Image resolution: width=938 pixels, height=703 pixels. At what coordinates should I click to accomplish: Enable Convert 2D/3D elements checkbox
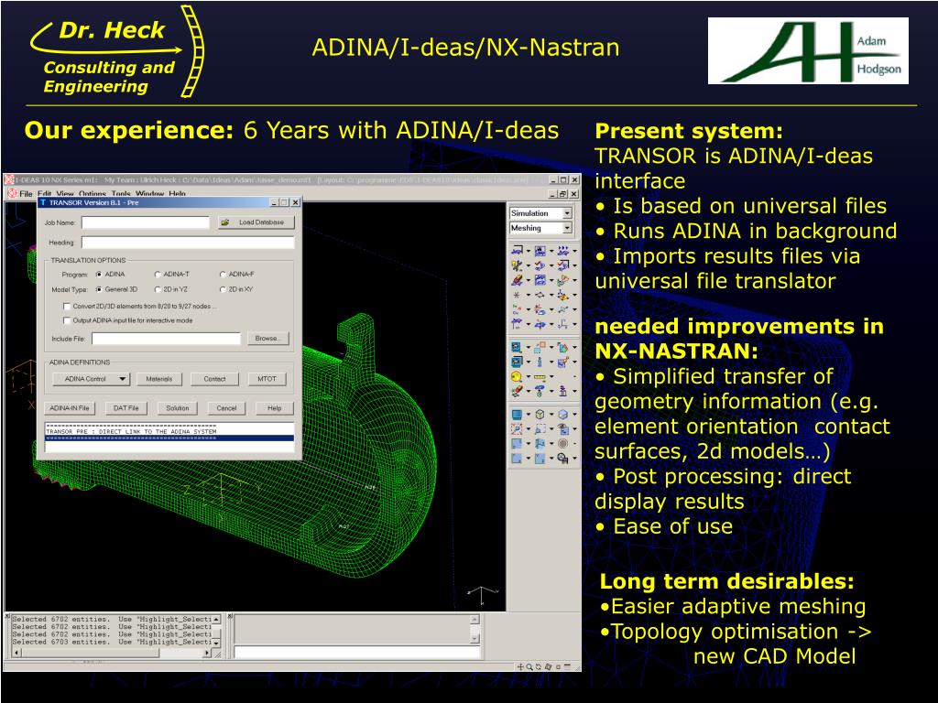coord(67,306)
